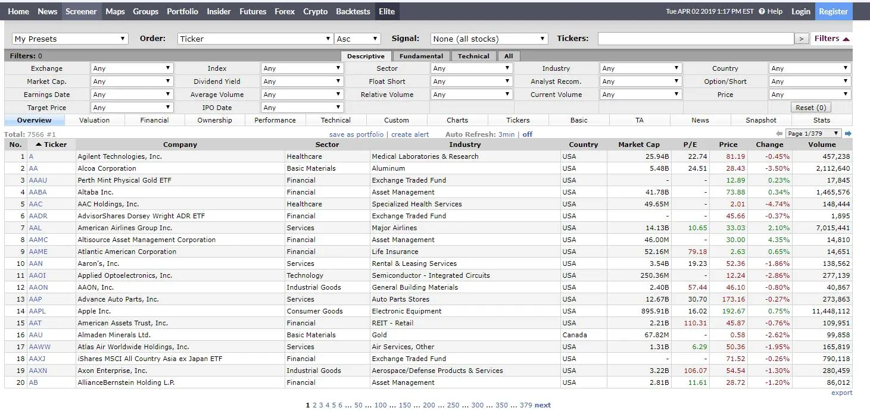This screenshot has width=870, height=414.
Task: Click Alcoa Corporation company cell
Action: (x=181, y=168)
